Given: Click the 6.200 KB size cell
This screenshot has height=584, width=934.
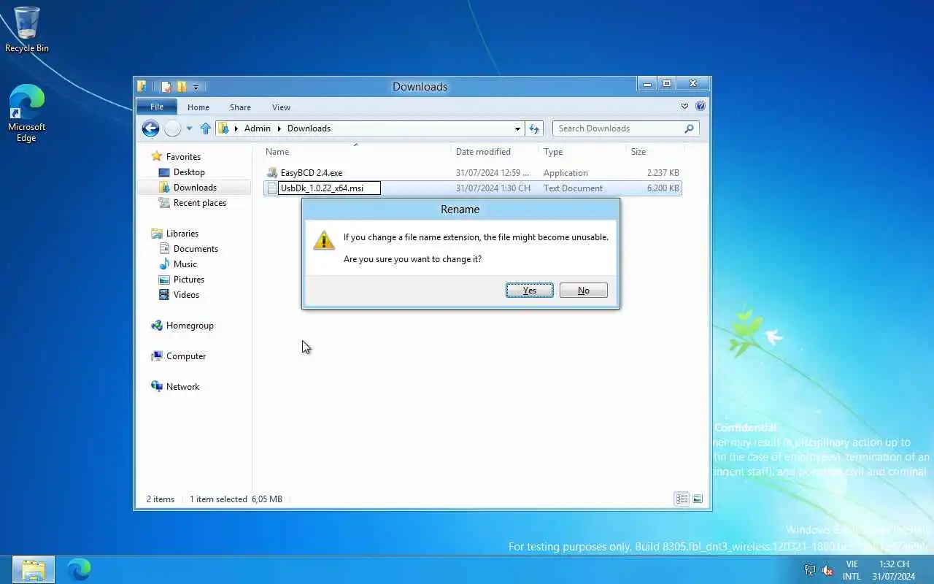Looking at the screenshot, I should (x=663, y=188).
